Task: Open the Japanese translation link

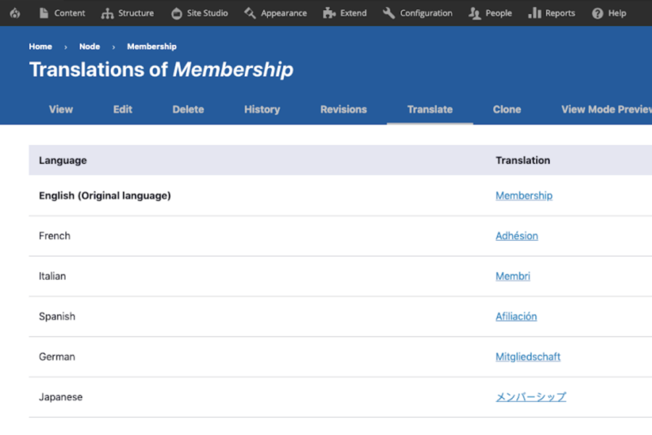Action: click(x=530, y=397)
